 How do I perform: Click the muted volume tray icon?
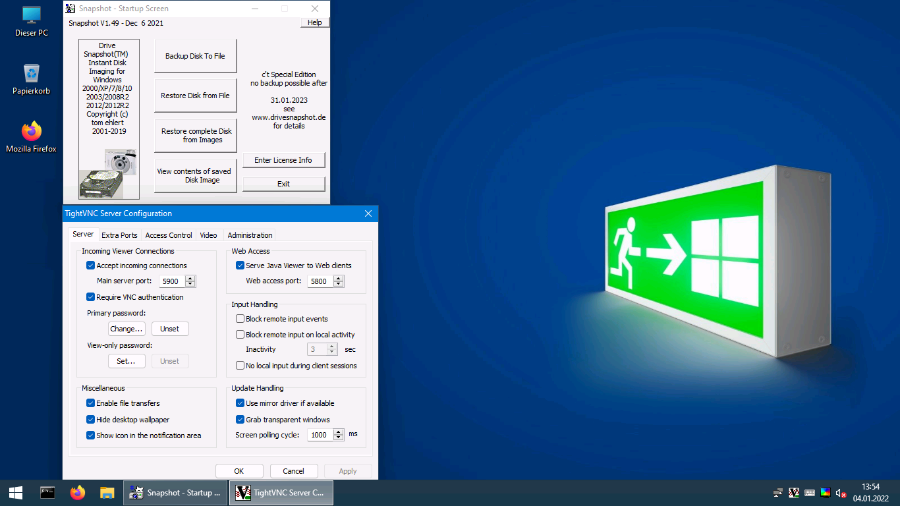(841, 493)
